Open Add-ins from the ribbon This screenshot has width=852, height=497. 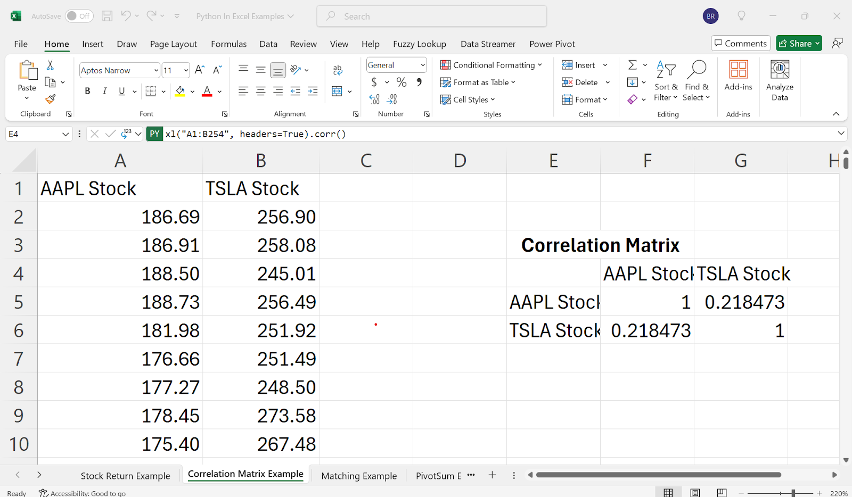pos(738,75)
